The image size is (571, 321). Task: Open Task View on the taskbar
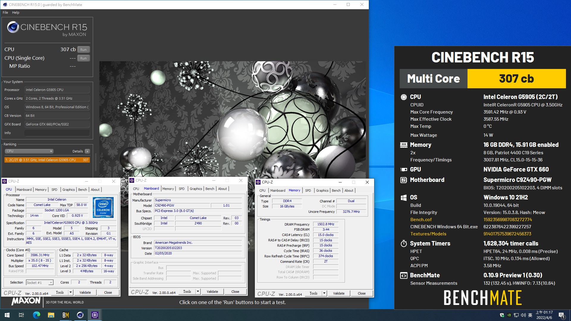pos(21,315)
